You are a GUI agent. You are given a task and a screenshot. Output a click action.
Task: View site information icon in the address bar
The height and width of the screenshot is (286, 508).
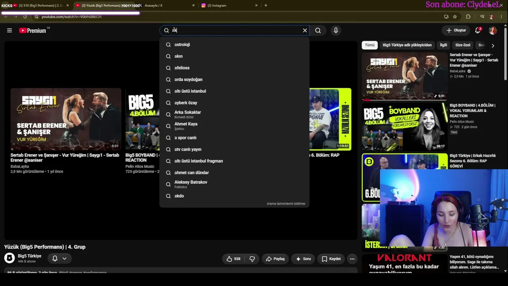pyautogui.click(x=36, y=17)
